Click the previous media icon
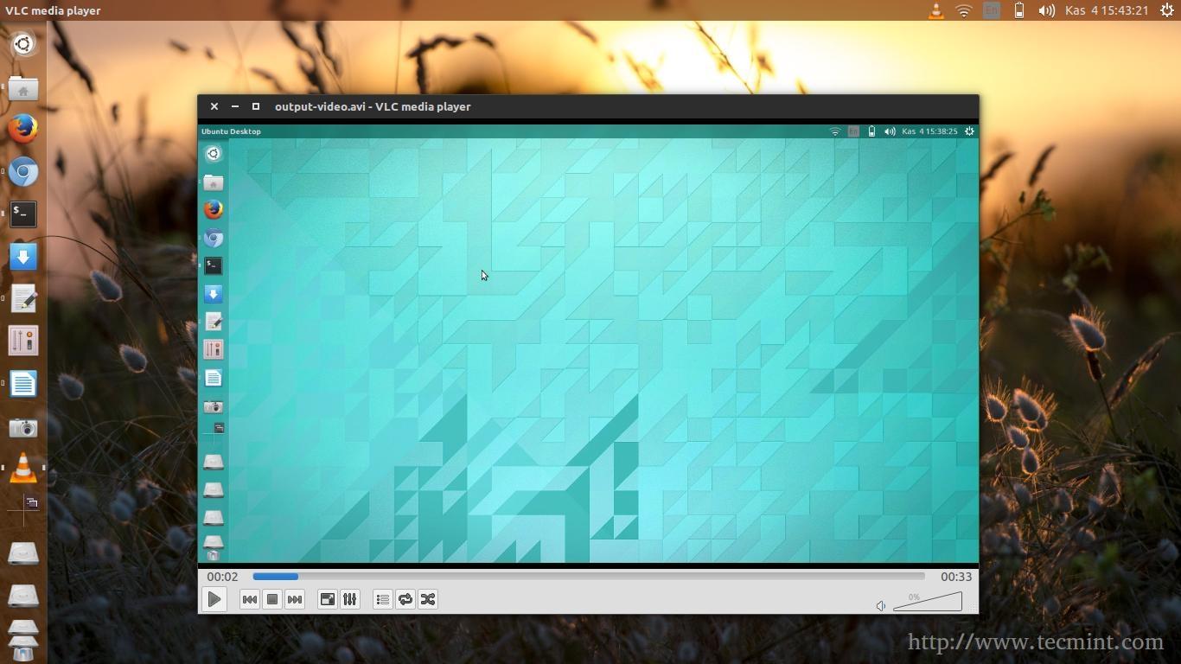The width and height of the screenshot is (1181, 664). click(x=250, y=599)
